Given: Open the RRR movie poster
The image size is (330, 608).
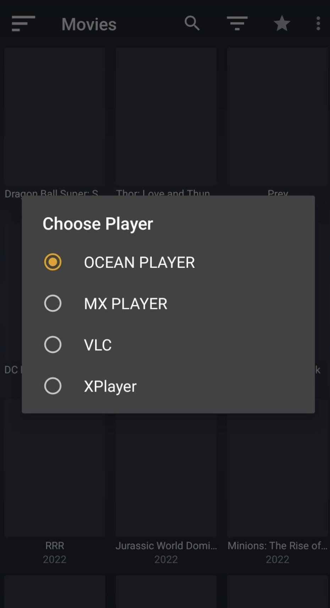Looking at the screenshot, I should click(54, 472).
